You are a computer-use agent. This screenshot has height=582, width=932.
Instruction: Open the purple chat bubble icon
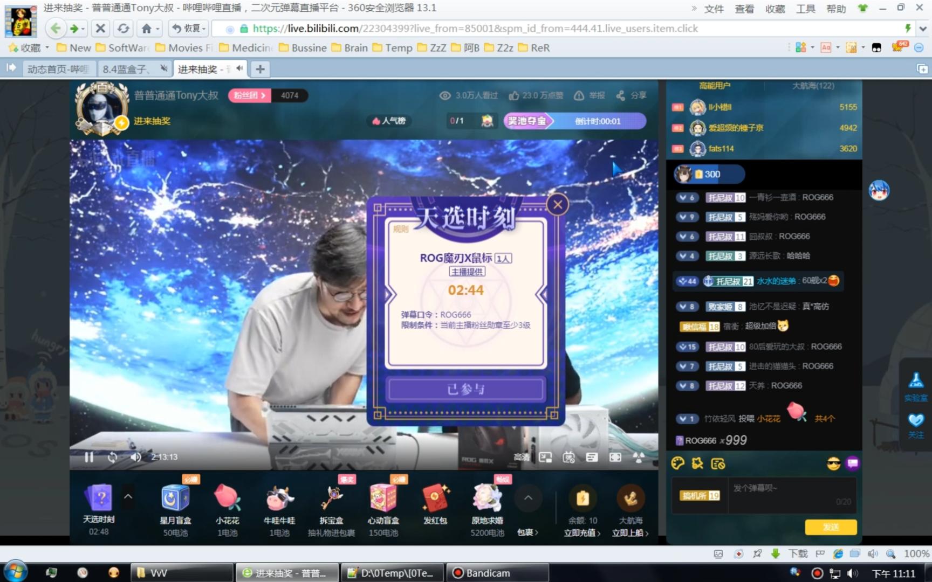853,463
